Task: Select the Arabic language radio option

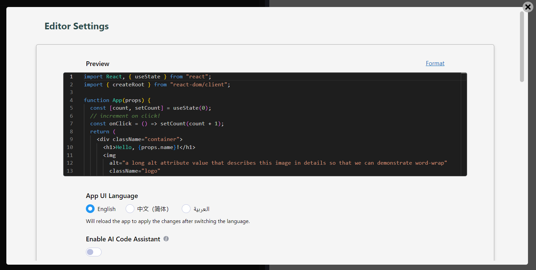Action: (x=186, y=209)
